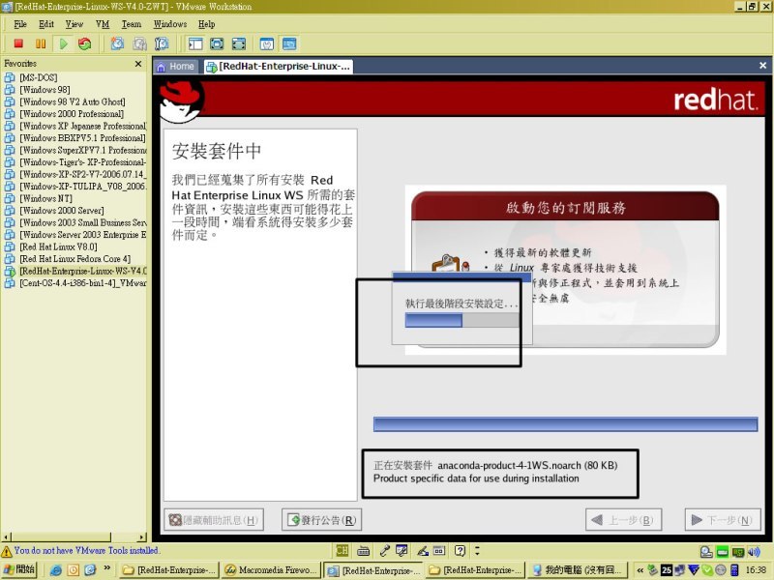
Task: Select [Windows BBXPV5.1 Professional] favorite
Action: (x=75, y=138)
